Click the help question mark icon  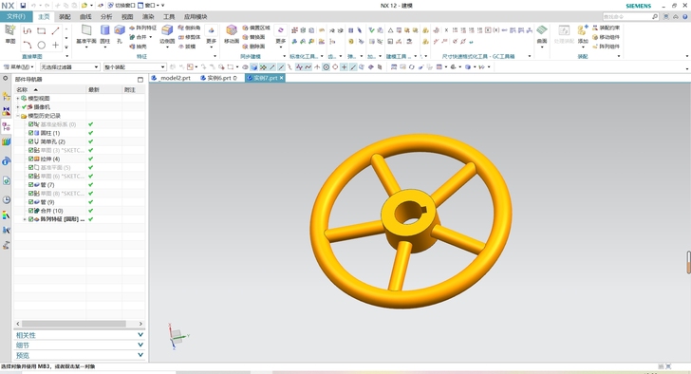[685, 17]
